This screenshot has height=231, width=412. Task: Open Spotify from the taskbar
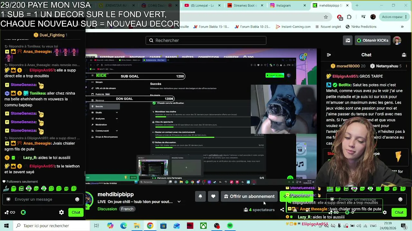pos(230,226)
